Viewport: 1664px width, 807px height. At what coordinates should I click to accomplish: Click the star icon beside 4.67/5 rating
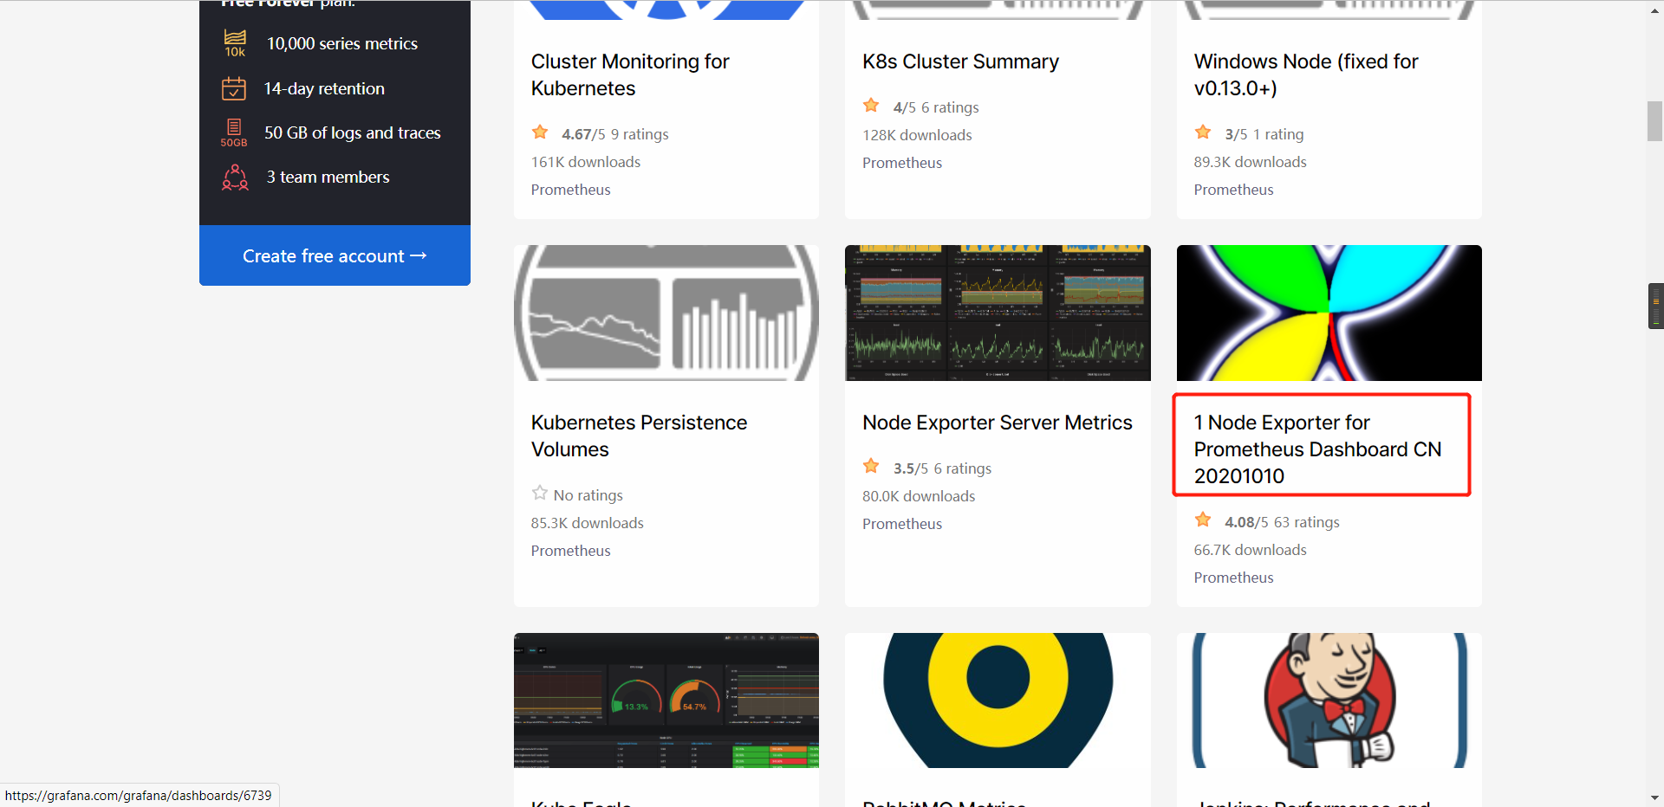click(x=540, y=132)
